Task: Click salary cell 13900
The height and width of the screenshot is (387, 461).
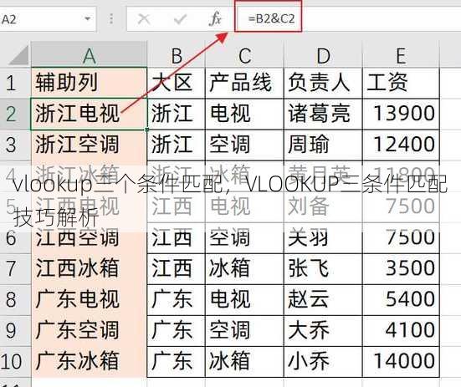Action: coord(401,114)
